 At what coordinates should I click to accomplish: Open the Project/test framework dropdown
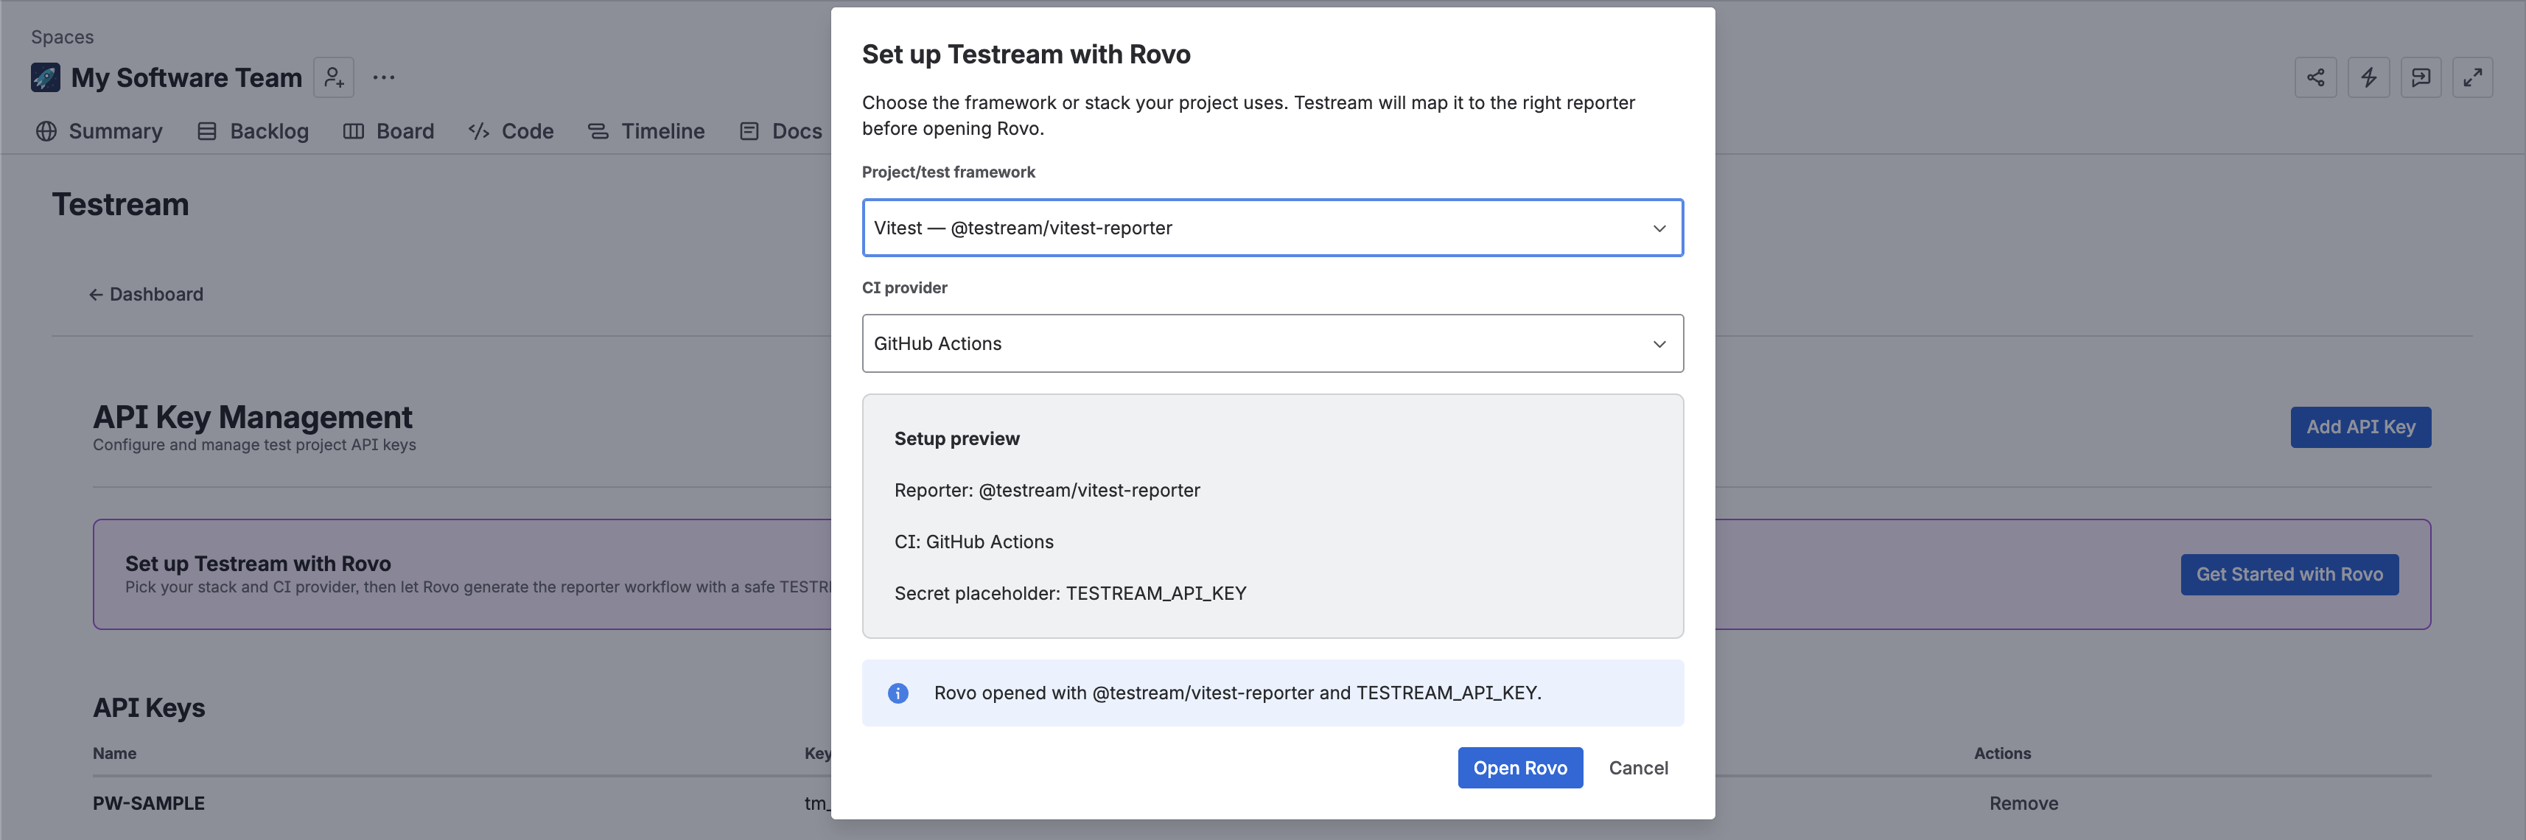point(1272,228)
